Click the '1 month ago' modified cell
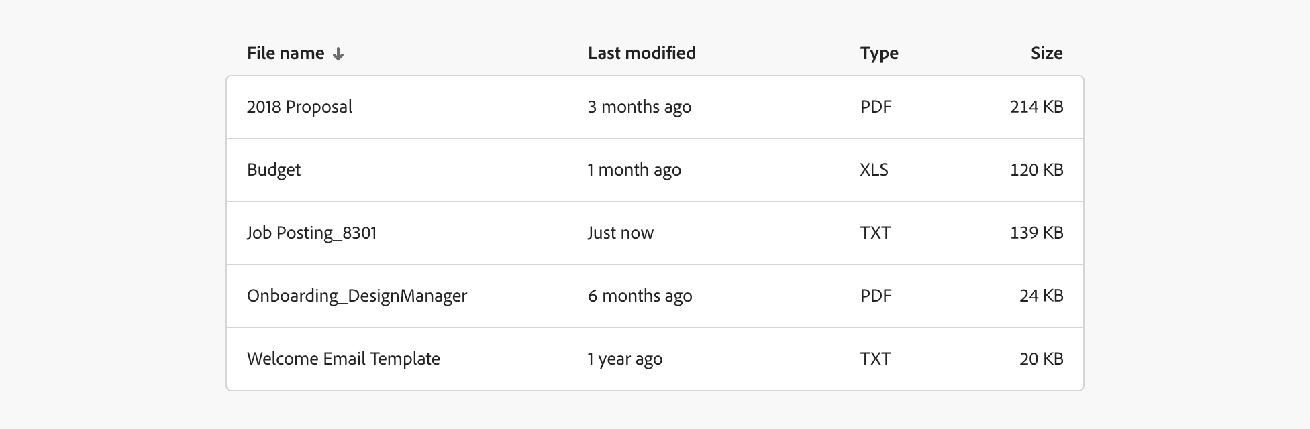 tap(634, 170)
